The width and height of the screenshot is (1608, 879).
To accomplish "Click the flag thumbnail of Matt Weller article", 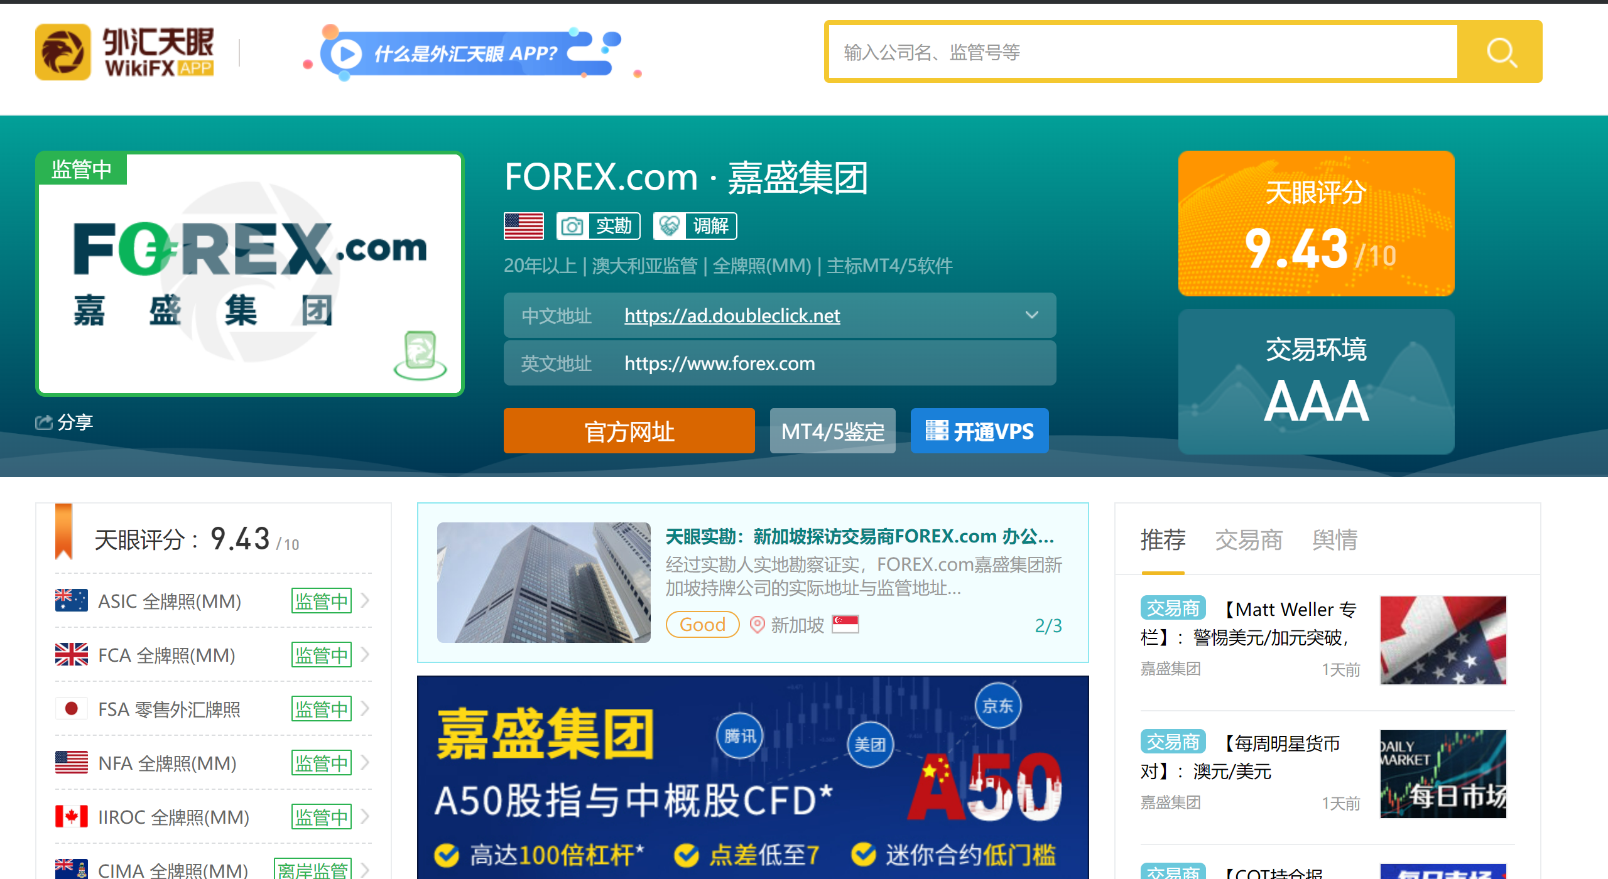I will tap(1443, 640).
